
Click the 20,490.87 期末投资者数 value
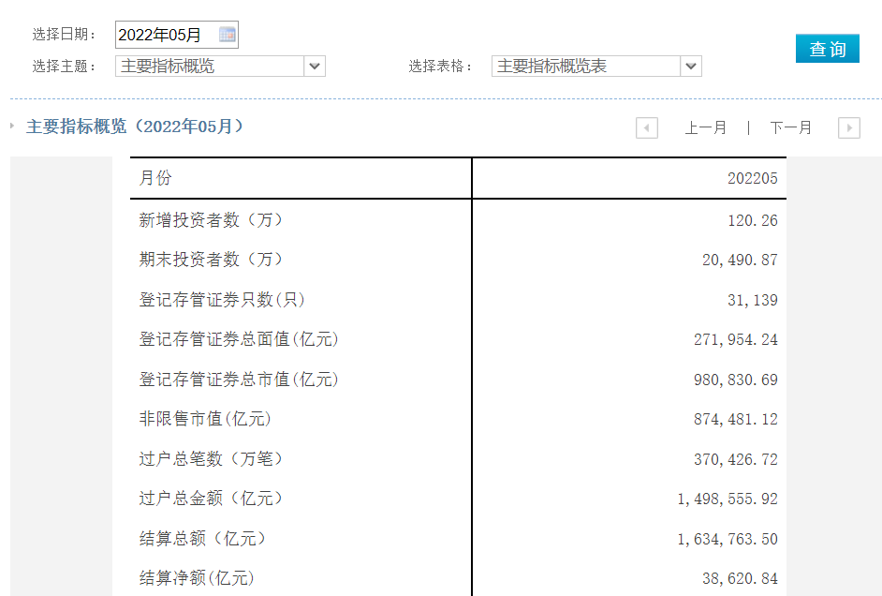740,261
